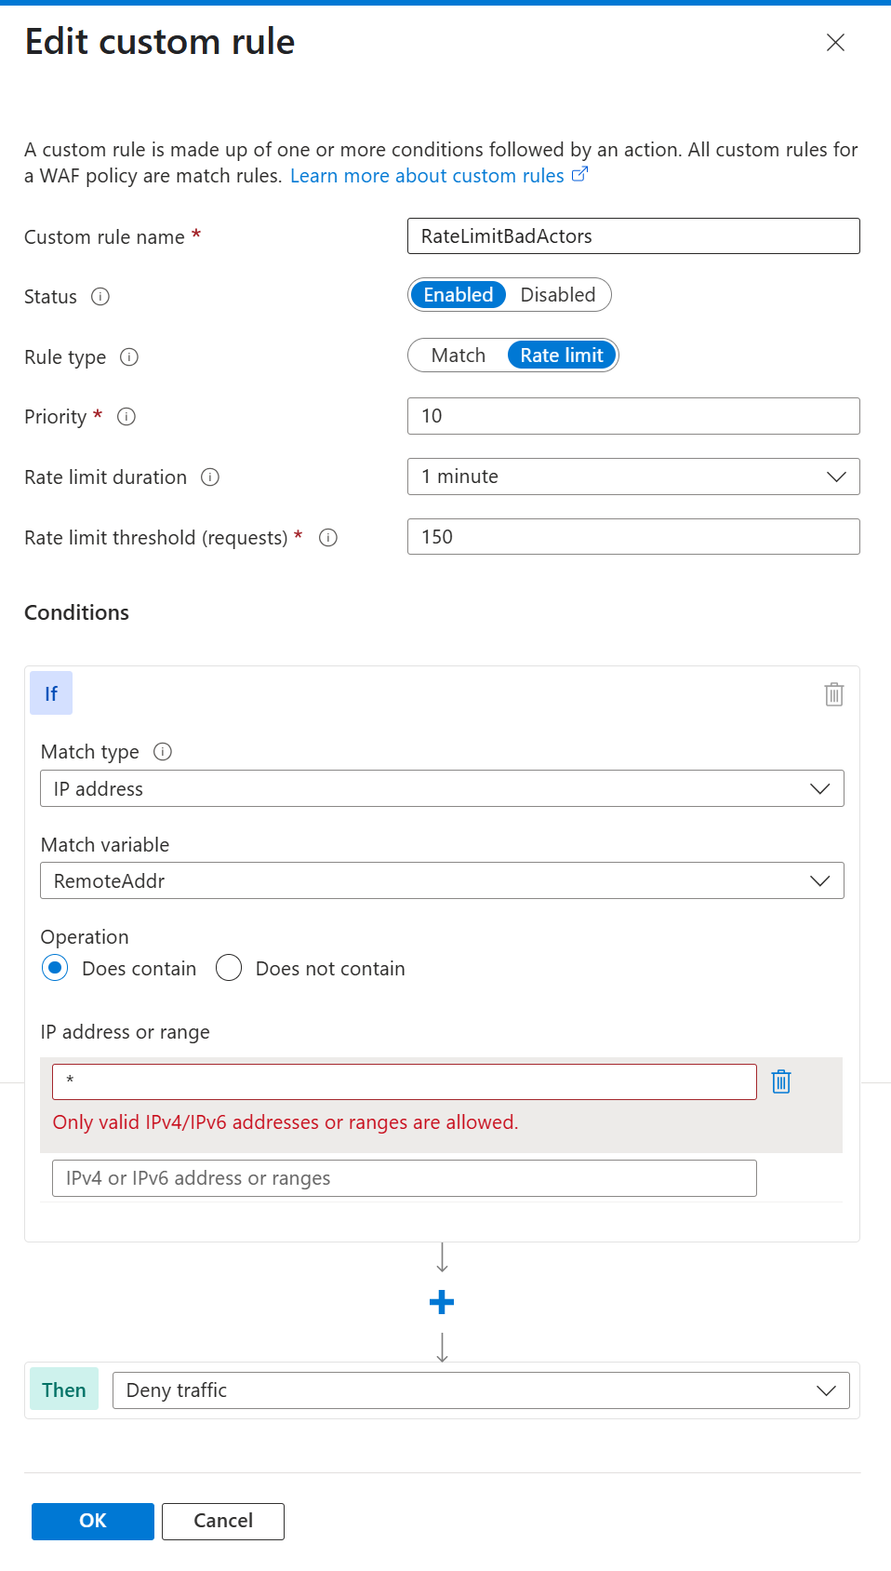The height and width of the screenshot is (1571, 891).
Task: Set Status to Disabled
Action: coord(558,295)
